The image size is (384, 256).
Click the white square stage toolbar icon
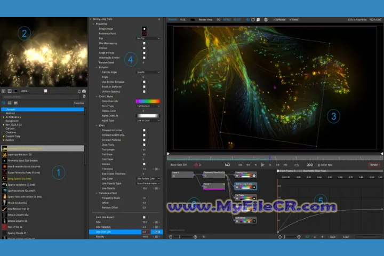[x=258, y=20]
